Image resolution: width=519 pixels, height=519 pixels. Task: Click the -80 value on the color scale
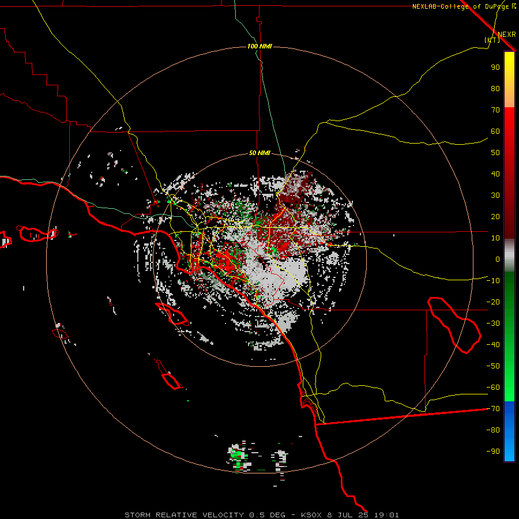click(493, 430)
